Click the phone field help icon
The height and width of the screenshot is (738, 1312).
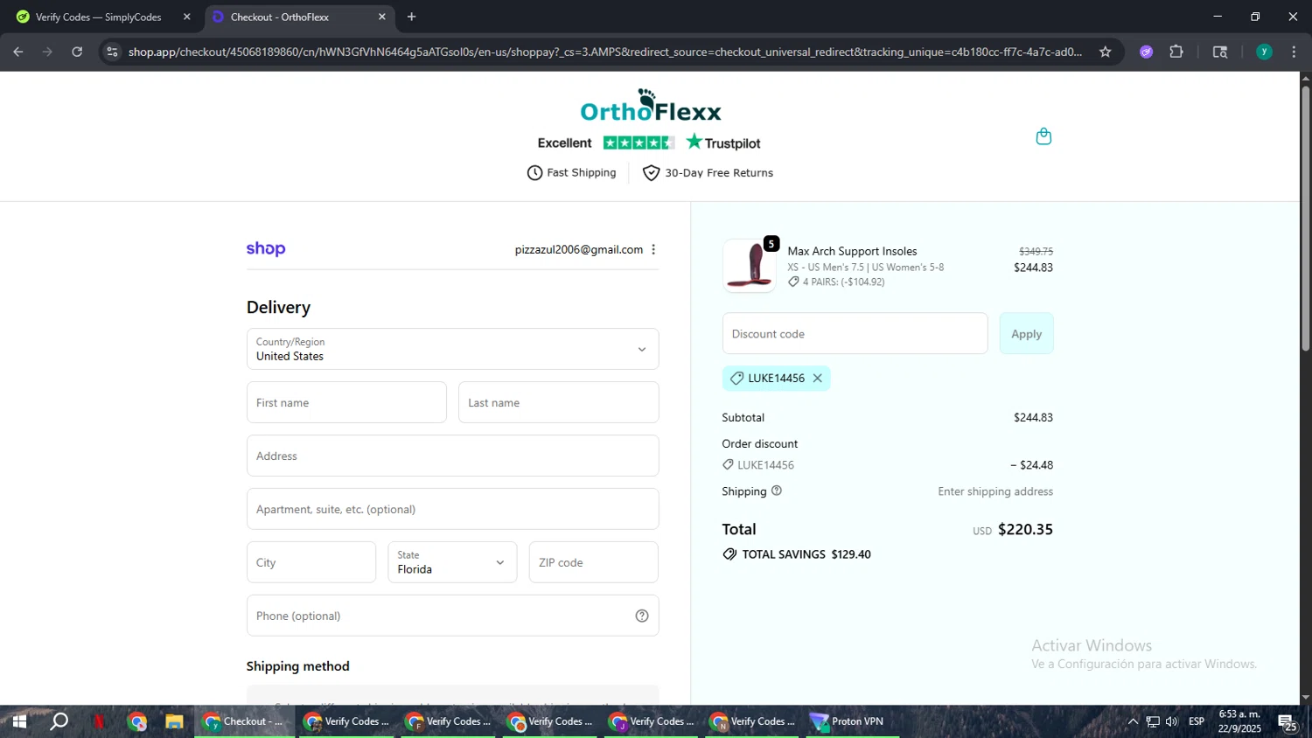(642, 616)
